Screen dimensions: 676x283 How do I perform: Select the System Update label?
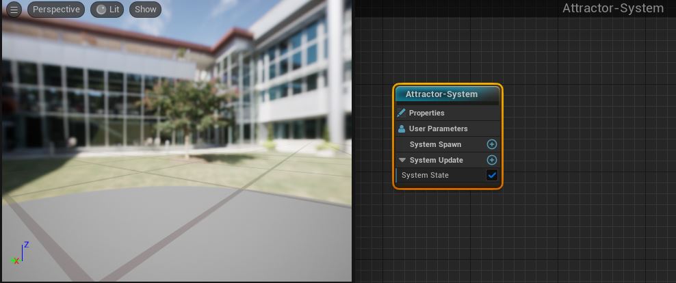click(x=436, y=160)
